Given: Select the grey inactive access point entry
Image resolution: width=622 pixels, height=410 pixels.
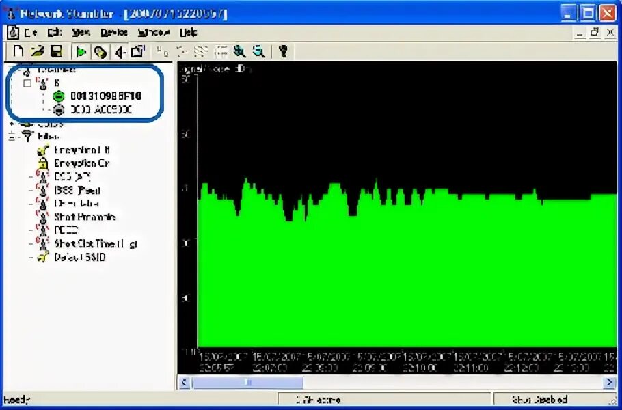Looking at the screenshot, I should coord(100,109).
